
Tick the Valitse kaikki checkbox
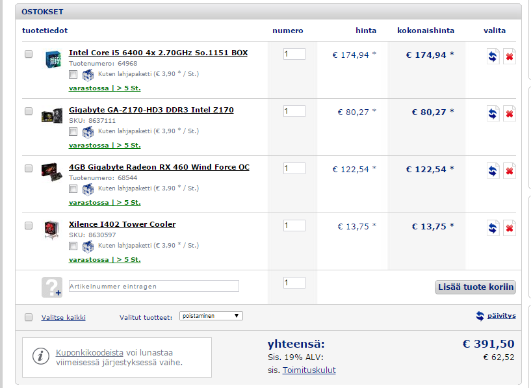point(29,317)
